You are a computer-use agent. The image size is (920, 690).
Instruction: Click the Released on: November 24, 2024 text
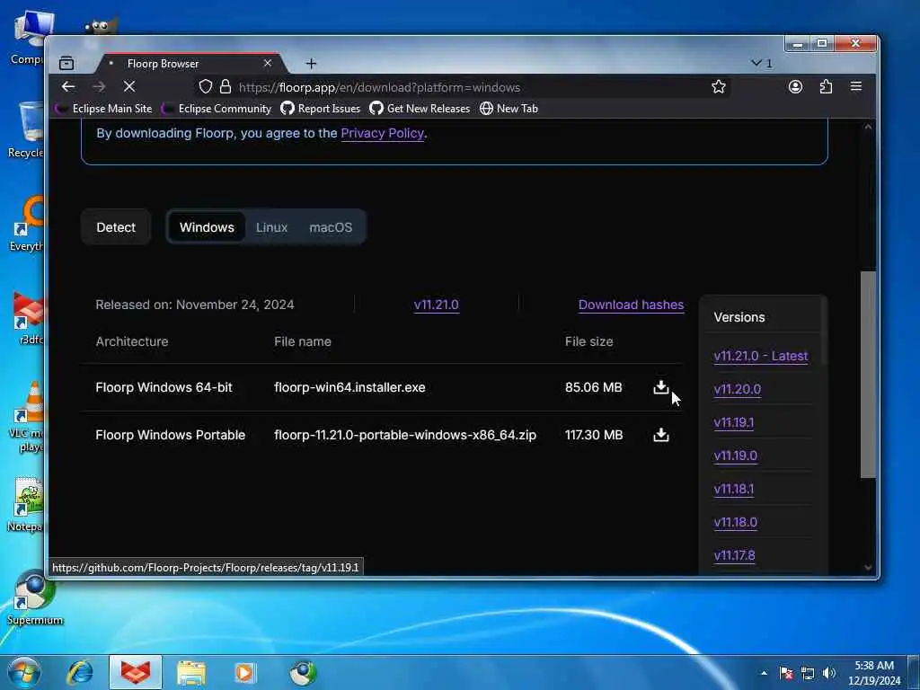[x=195, y=305]
